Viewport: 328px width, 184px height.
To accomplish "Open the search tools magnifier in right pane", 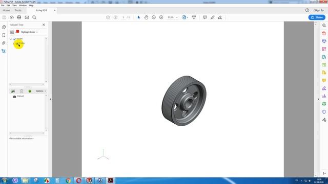I will (x=324, y=26).
